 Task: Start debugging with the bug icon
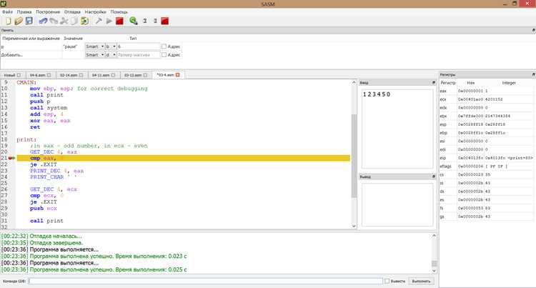coord(134,21)
